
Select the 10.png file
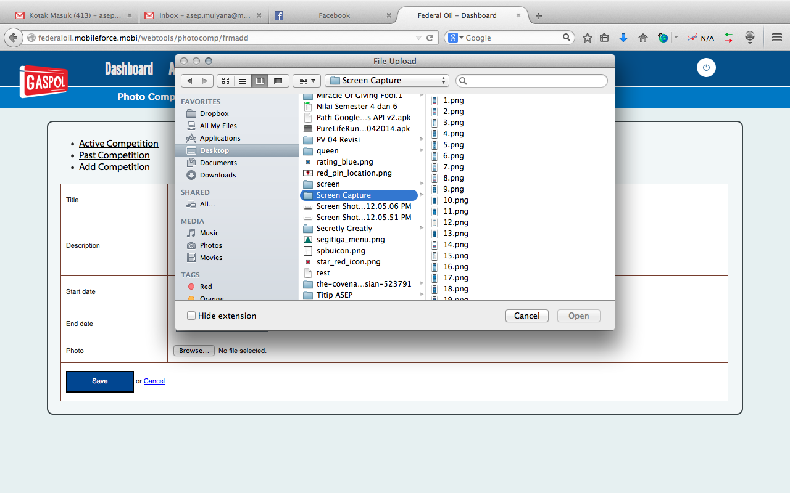[455, 200]
